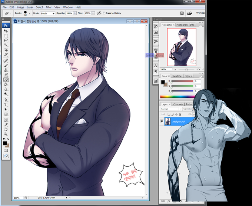Toggle lock all
Viewport: 252px width, 206px height.
click(x=180, y=114)
